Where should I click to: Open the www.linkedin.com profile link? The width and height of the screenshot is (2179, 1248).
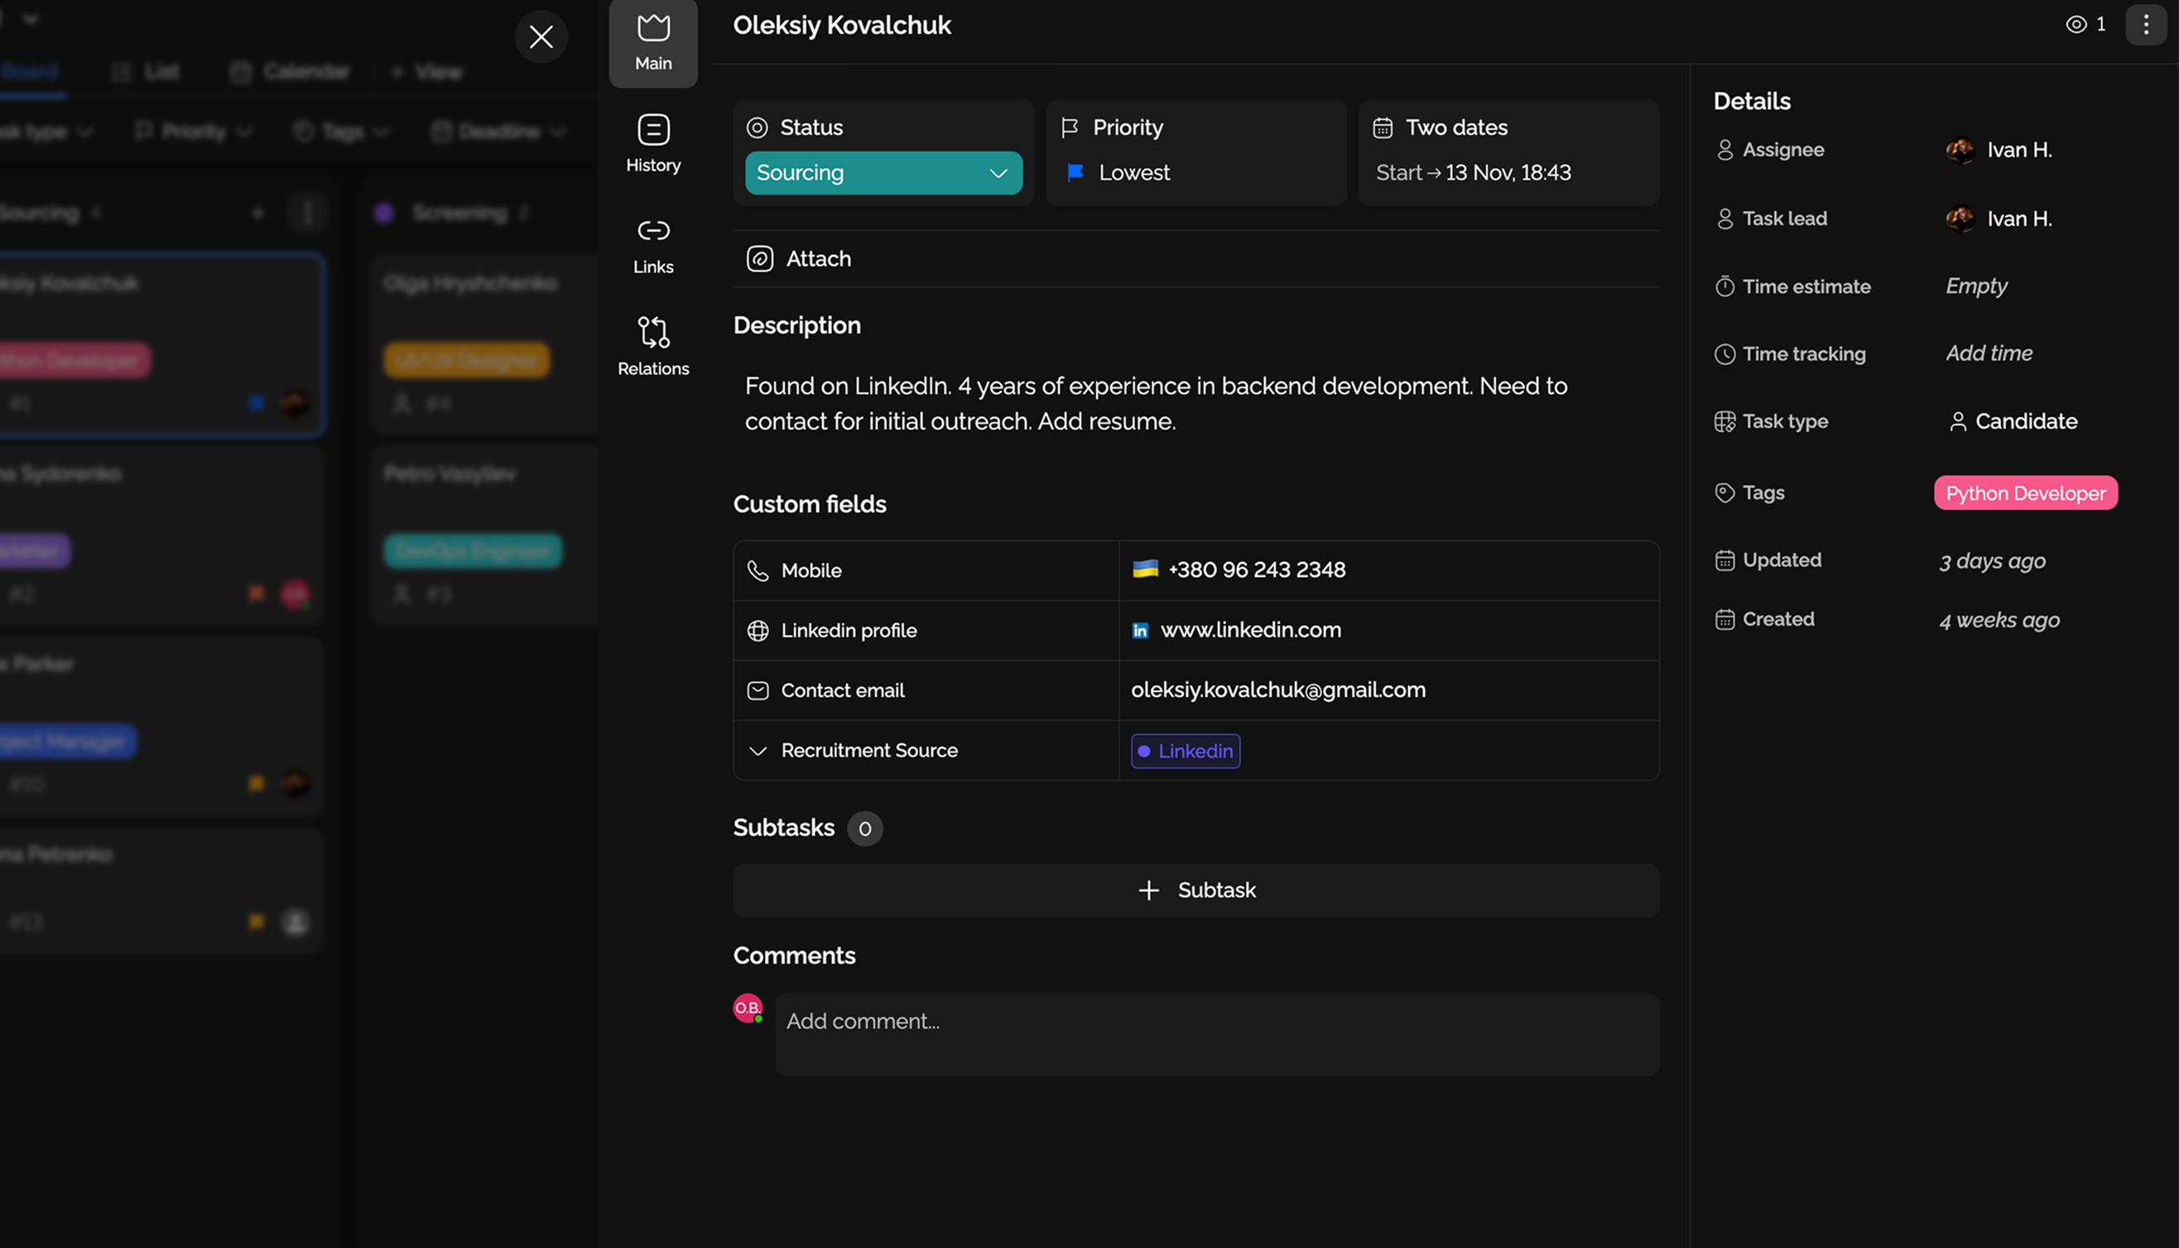click(x=1251, y=630)
